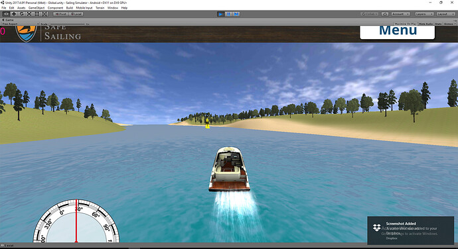Viewport: 458px width, 249px height.
Task: Open the Free Aspect dropdown
Action: point(20,24)
